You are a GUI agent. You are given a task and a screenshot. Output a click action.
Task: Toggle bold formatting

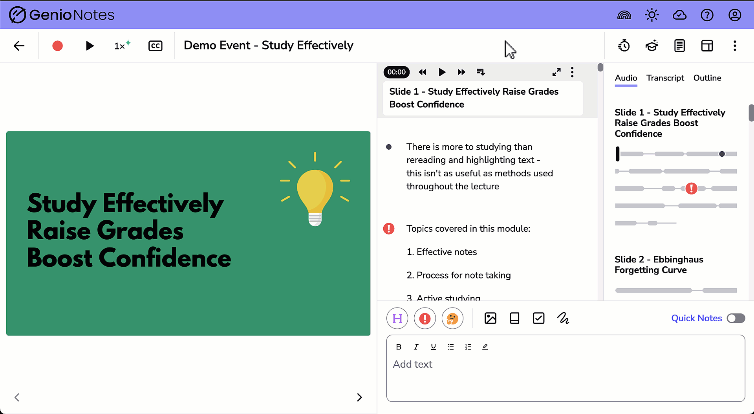[399, 347]
